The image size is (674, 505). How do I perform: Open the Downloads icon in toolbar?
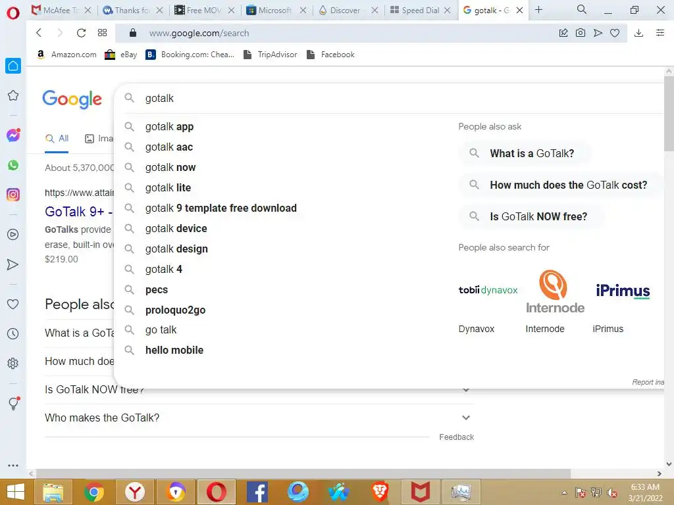pyautogui.click(x=638, y=33)
